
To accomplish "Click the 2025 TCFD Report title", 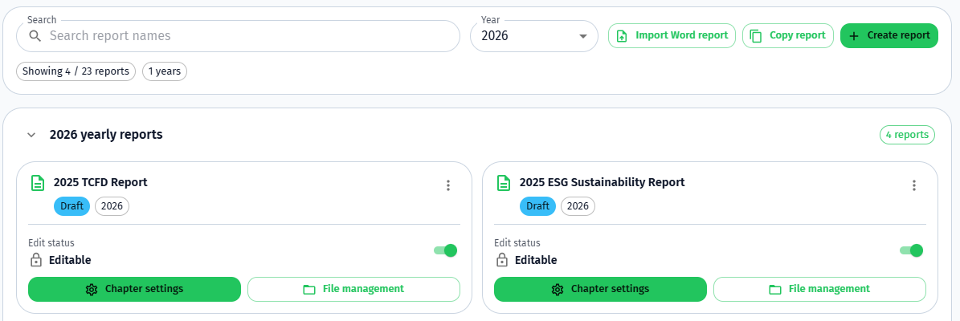I will pos(100,182).
